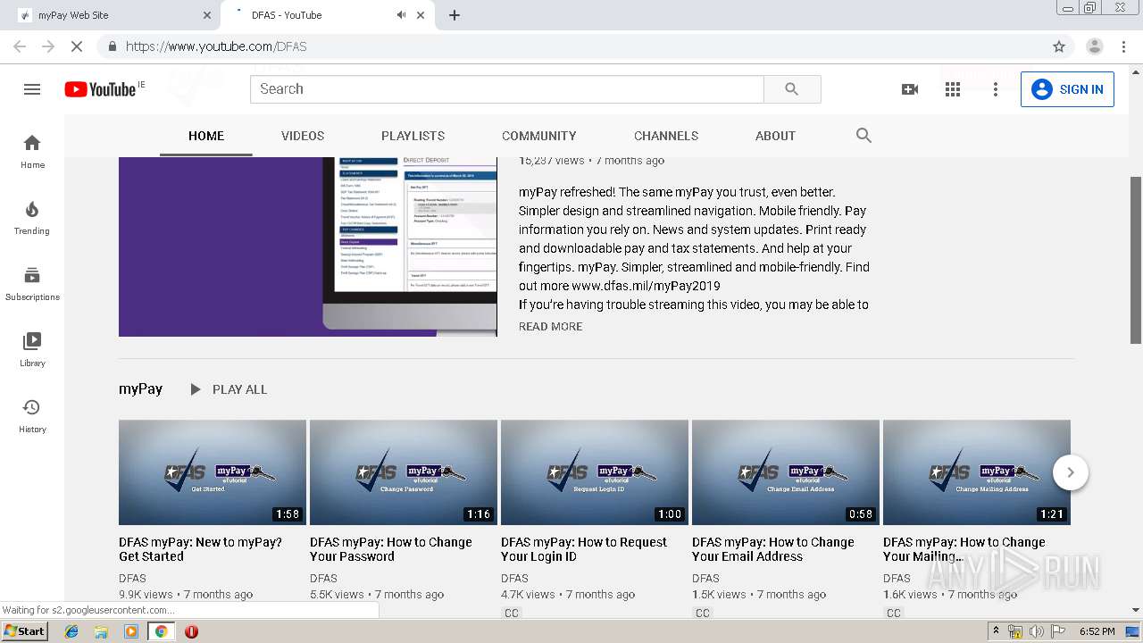Viewport: 1143px width, 643px height.
Task: Open Subscriptions in the sidebar
Action: pyautogui.click(x=32, y=284)
